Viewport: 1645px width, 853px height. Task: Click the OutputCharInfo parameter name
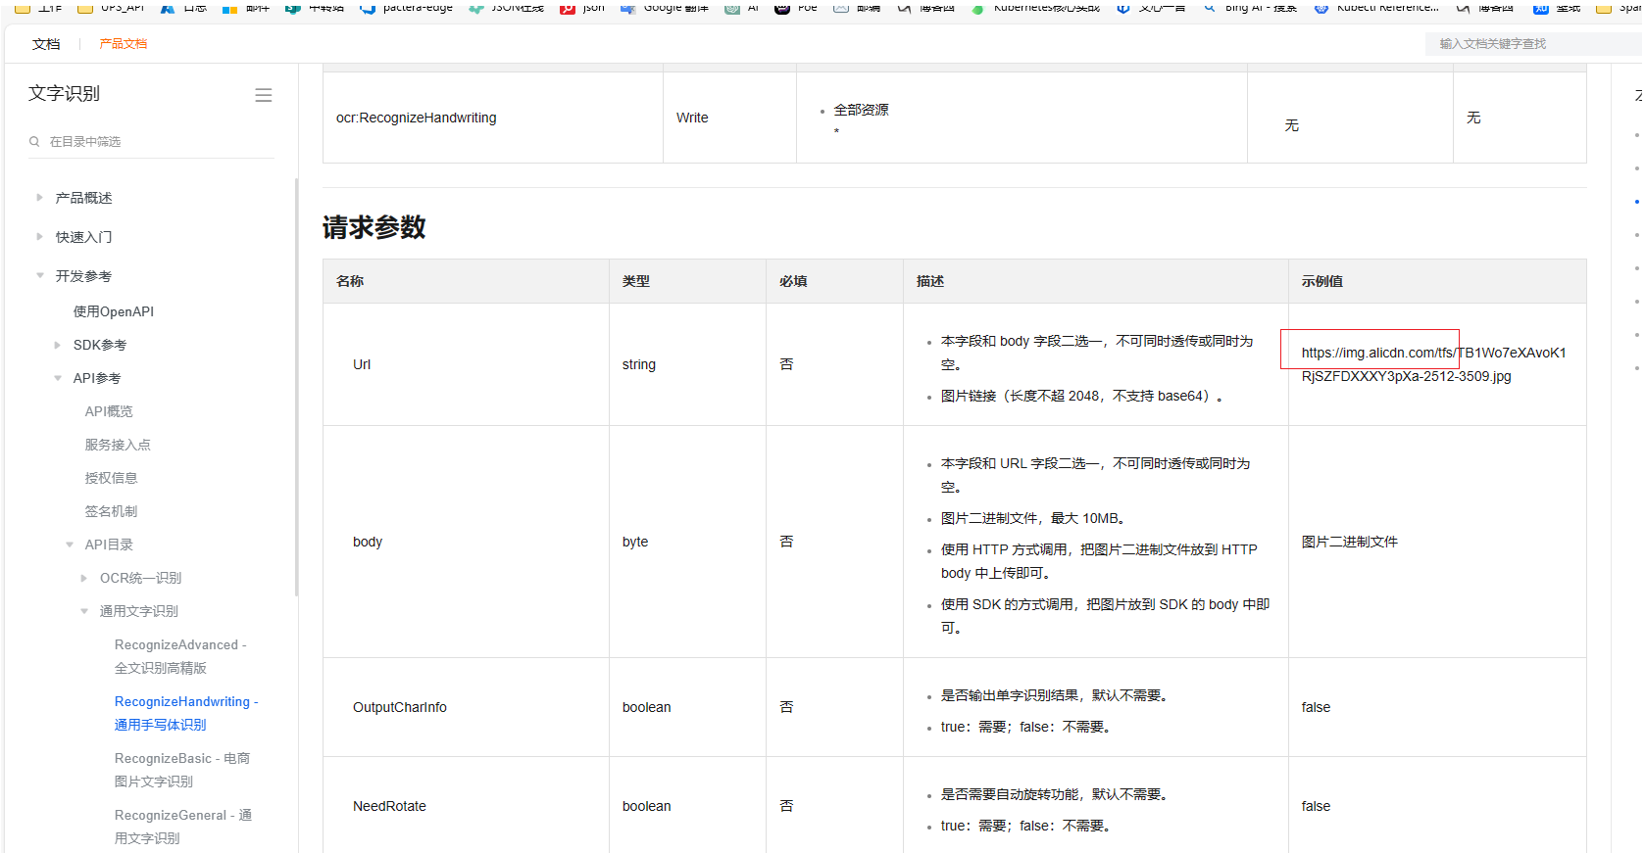point(400,707)
